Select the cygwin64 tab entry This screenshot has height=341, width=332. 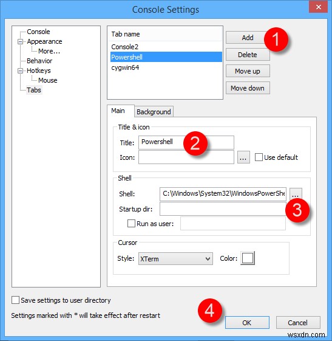click(x=166, y=67)
